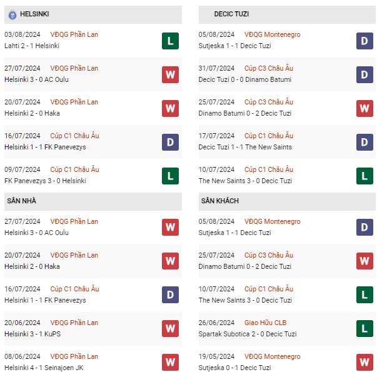The image size is (377, 372).
Task: Click the L badge for Lahti 2-1 Helsinki
Action: [x=170, y=41]
